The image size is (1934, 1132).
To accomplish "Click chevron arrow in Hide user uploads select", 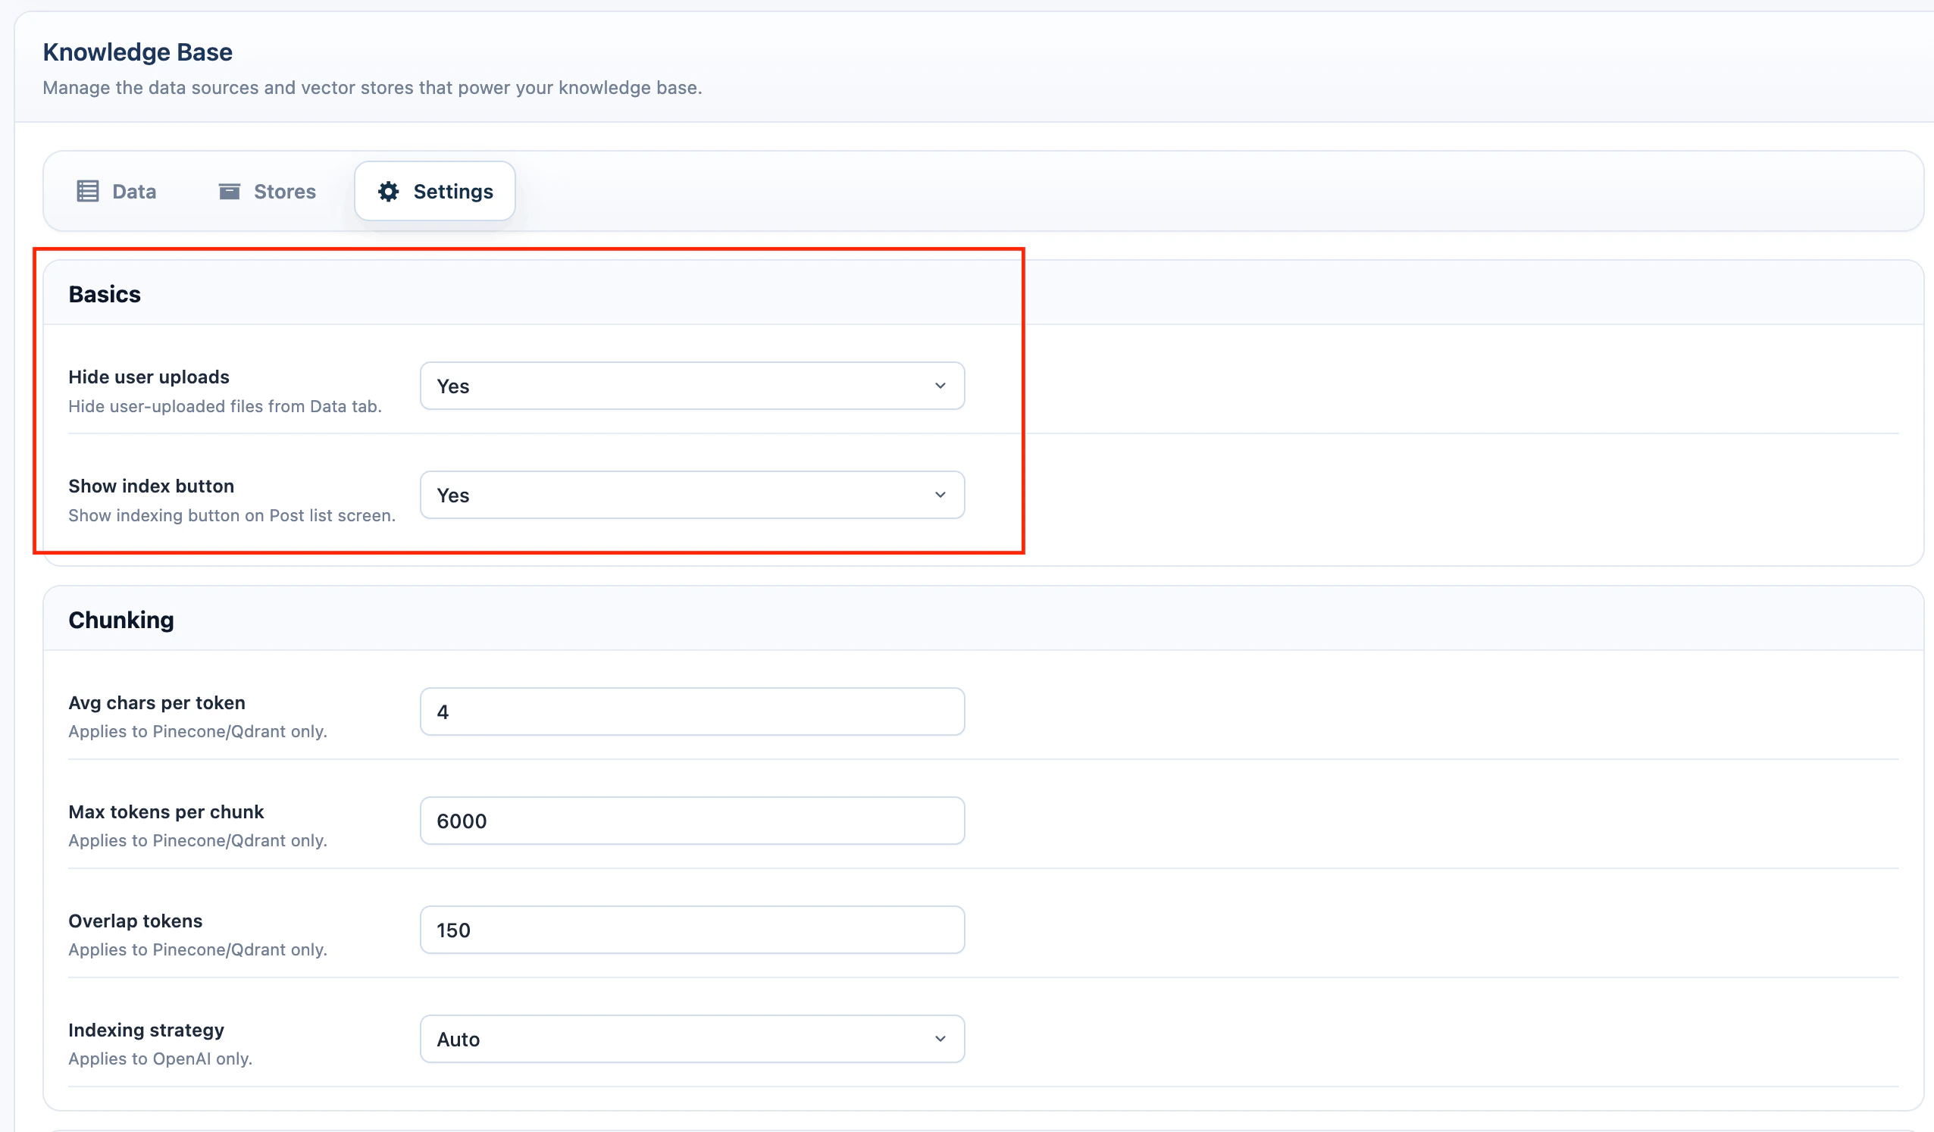I will tap(940, 386).
